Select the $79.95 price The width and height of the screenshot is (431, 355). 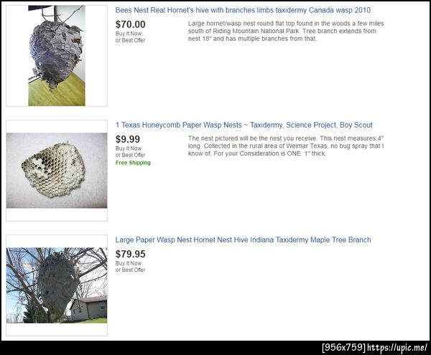click(x=130, y=254)
